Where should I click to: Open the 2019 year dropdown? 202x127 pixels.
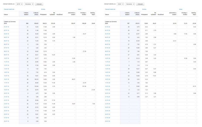[x=19, y=4]
